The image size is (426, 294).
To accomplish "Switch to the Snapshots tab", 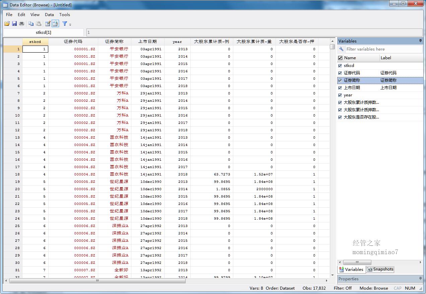I will (380, 269).
